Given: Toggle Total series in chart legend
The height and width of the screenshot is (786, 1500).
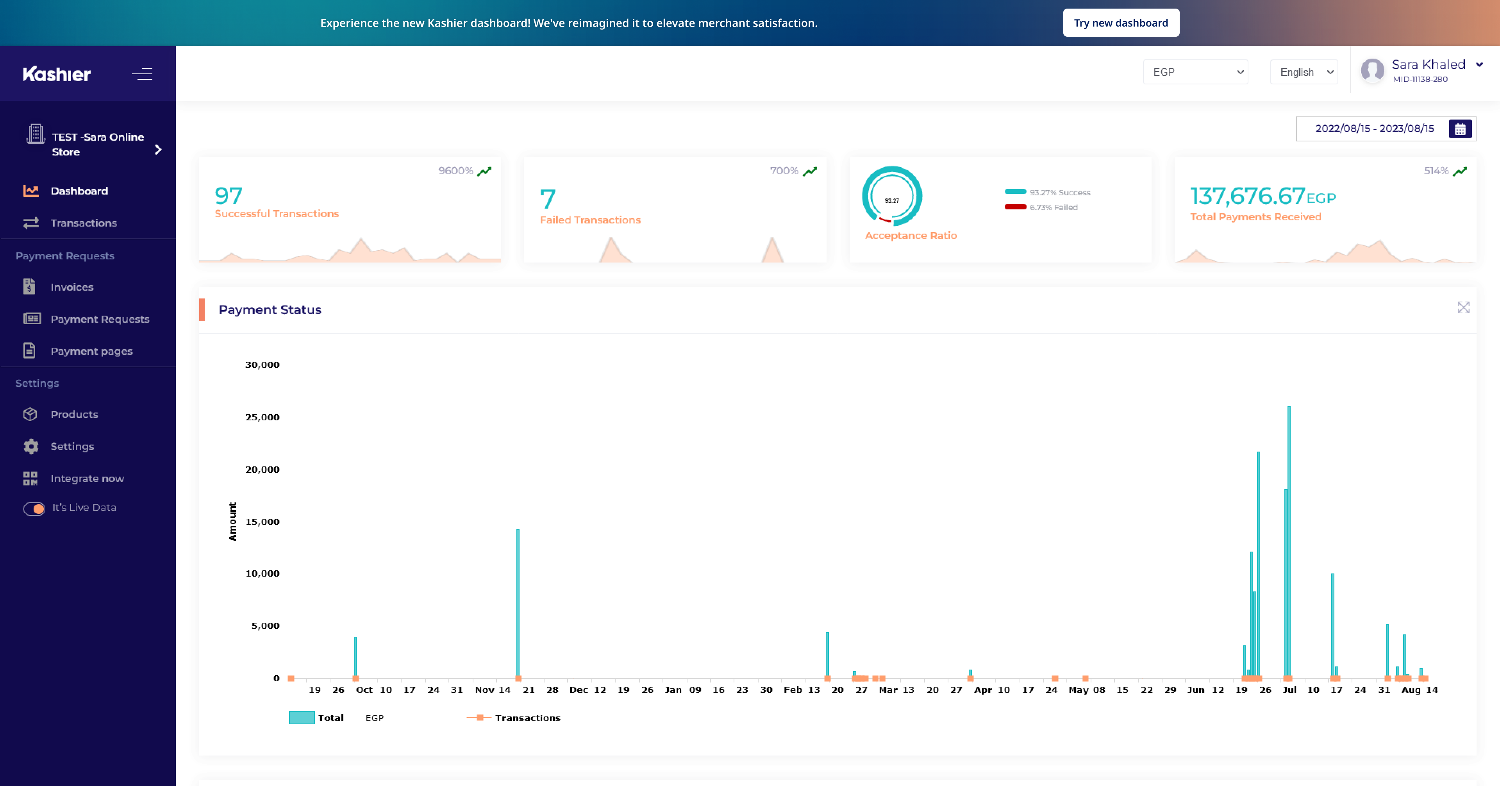Looking at the screenshot, I should [x=316, y=717].
